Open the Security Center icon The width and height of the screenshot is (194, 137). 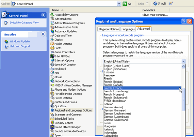tap(52, 123)
